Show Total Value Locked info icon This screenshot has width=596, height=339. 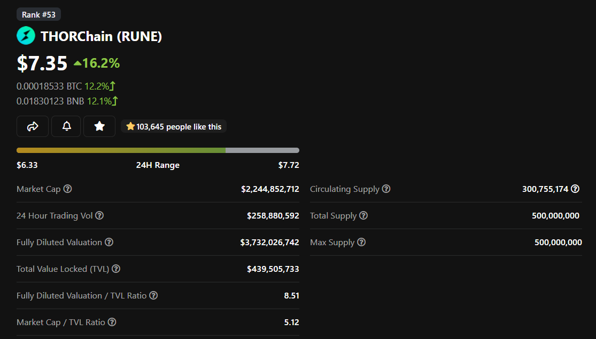click(117, 269)
